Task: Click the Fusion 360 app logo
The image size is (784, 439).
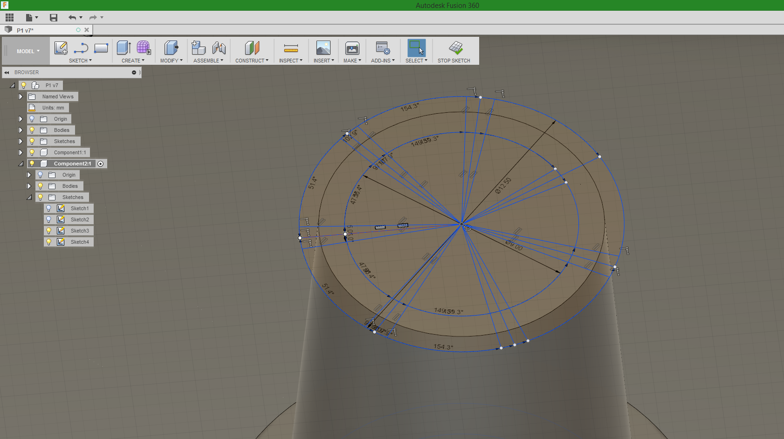Action: click(x=5, y=5)
